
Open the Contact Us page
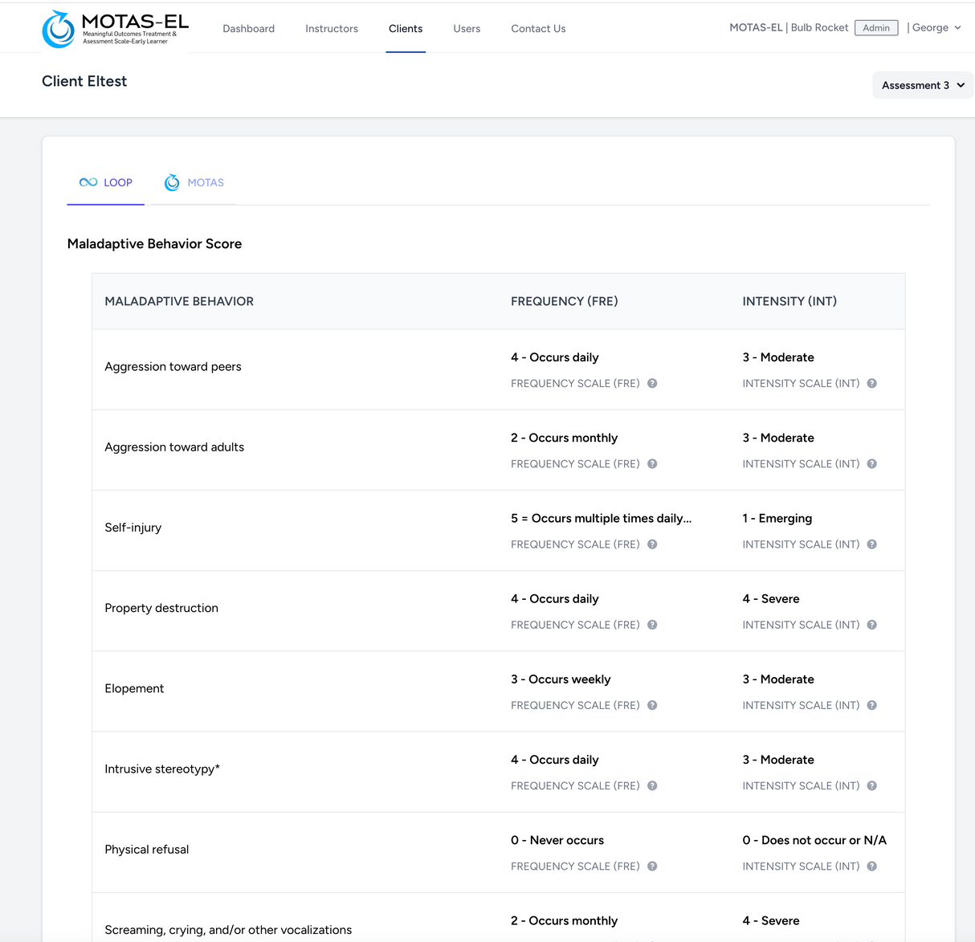point(538,28)
